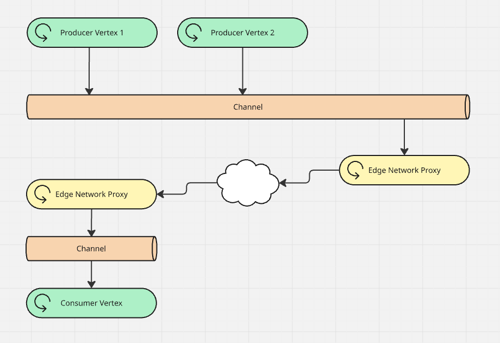
Task: Click the loop icon in the left Edge Network Proxy
Action: click(x=42, y=194)
